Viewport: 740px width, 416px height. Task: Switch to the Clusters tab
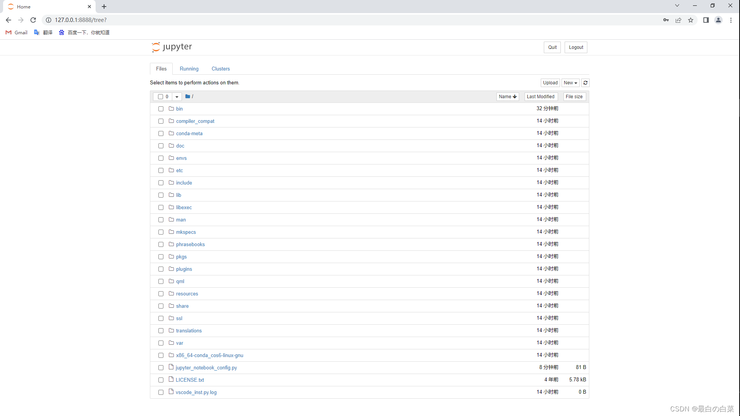click(220, 69)
